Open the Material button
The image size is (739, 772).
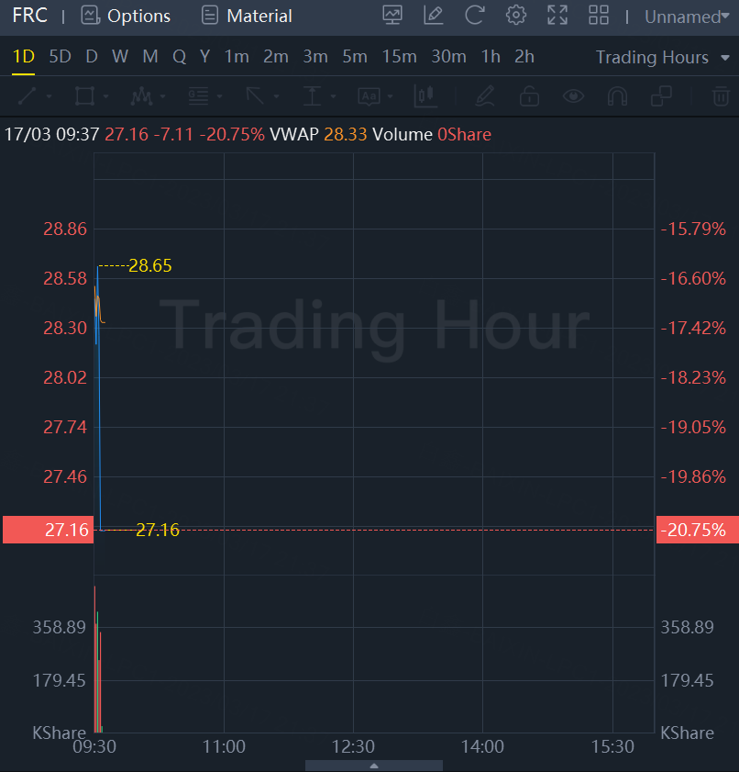coord(247,16)
